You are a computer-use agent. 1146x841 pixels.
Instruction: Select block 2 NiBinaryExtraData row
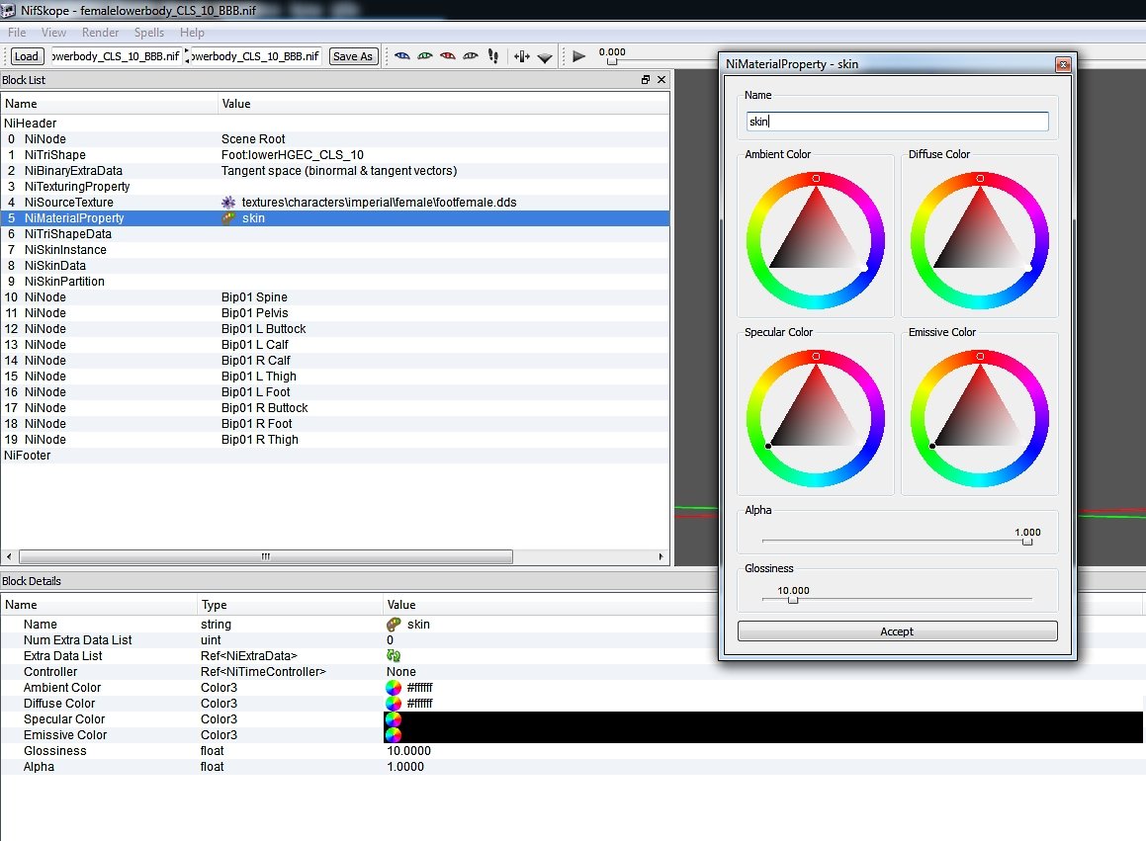335,170
